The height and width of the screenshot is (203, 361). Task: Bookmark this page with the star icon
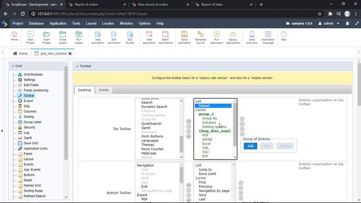point(320,14)
